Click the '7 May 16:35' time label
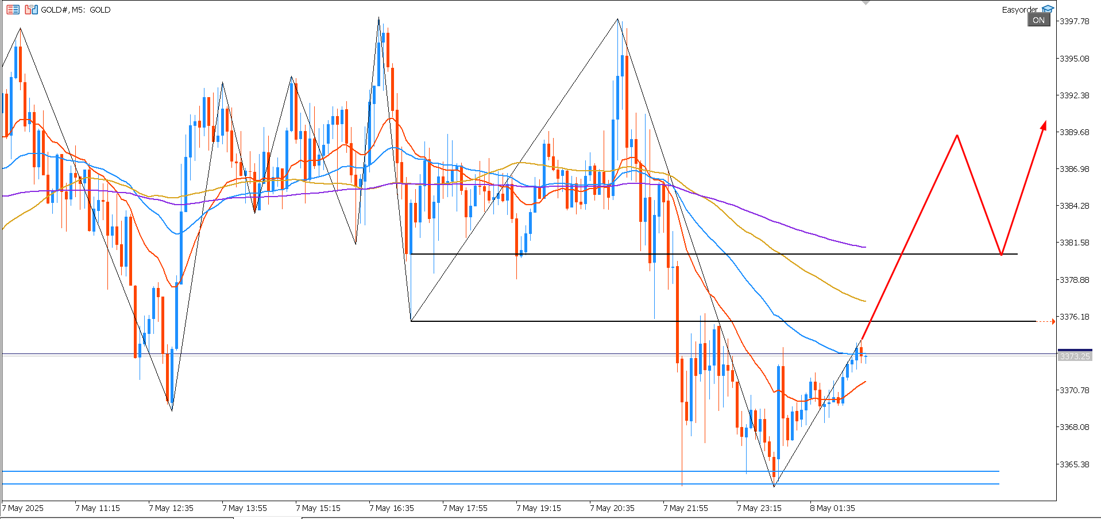1101x519 pixels. pos(392,508)
